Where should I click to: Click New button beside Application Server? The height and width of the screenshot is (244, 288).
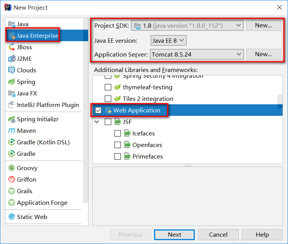click(263, 54)
